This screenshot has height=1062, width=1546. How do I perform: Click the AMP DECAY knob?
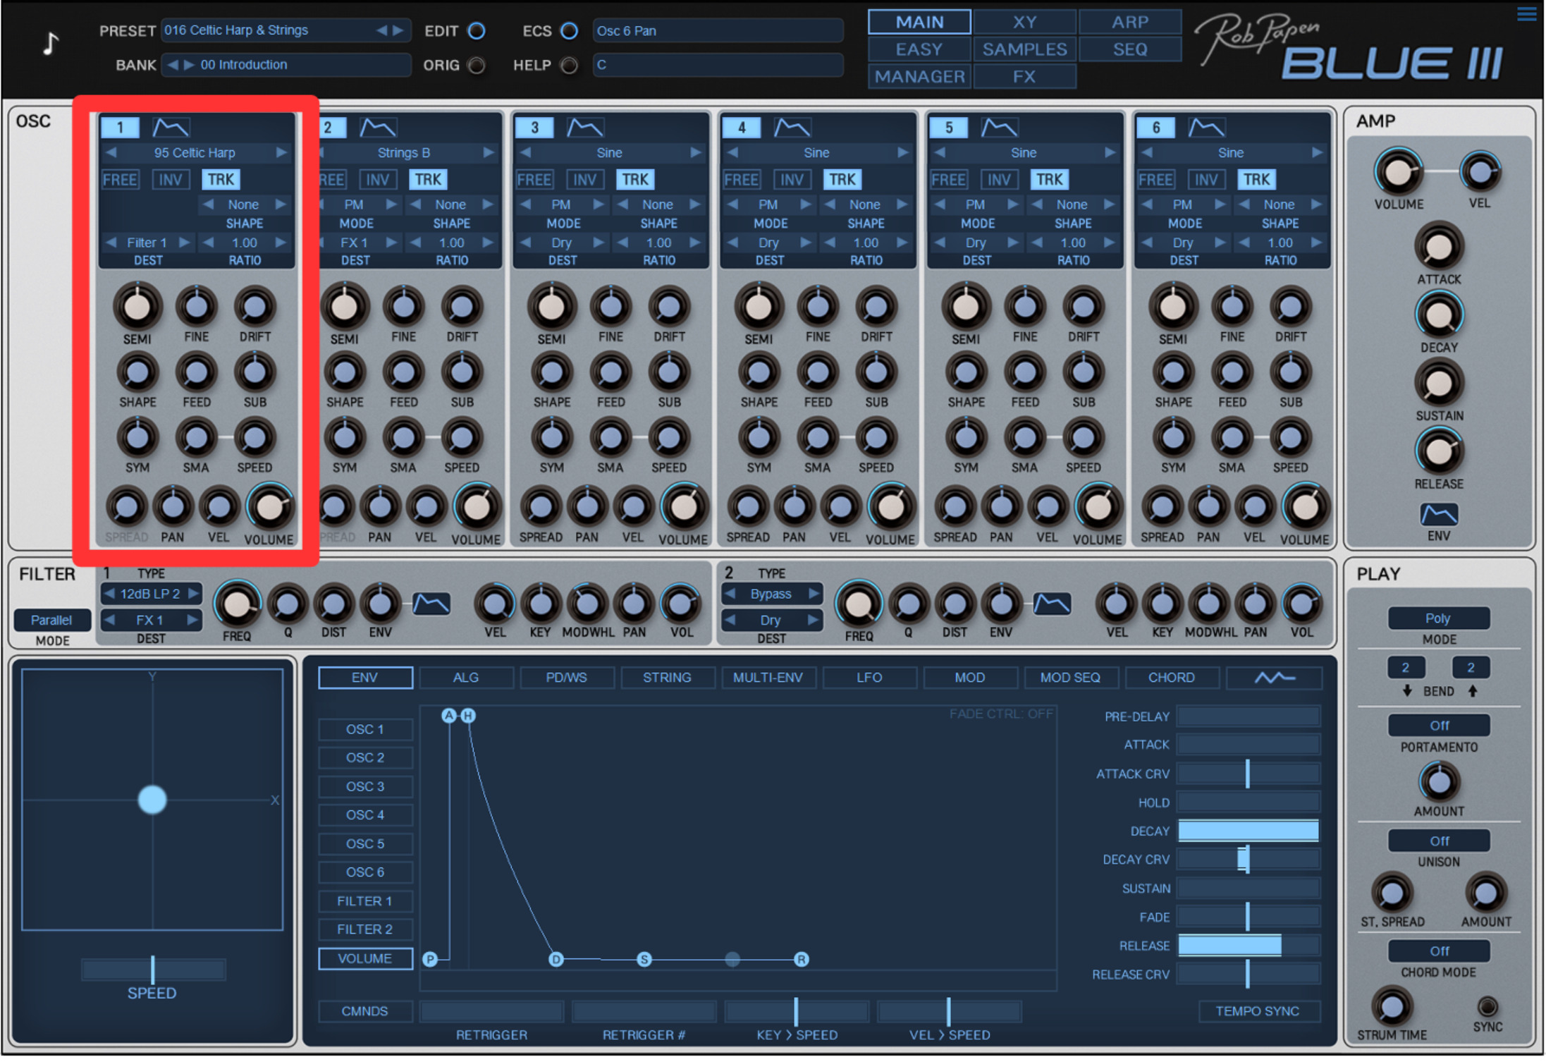(1439, 315)
